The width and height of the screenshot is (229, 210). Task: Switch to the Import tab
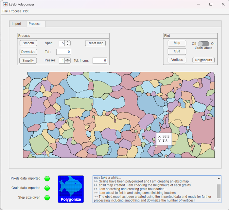coord(16,24)
